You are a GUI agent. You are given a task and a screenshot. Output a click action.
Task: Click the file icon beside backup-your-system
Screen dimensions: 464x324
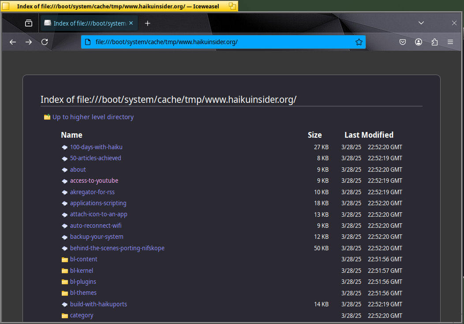[65, 237]
